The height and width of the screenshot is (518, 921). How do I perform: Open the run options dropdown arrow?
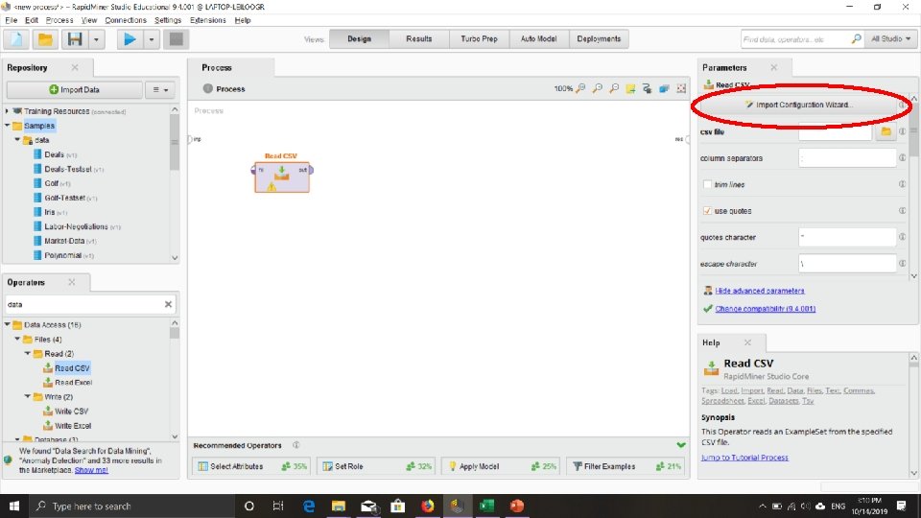tap(152, 39)
